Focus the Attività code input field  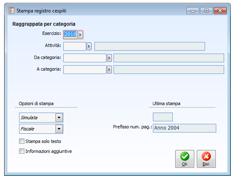coord(75,46)
